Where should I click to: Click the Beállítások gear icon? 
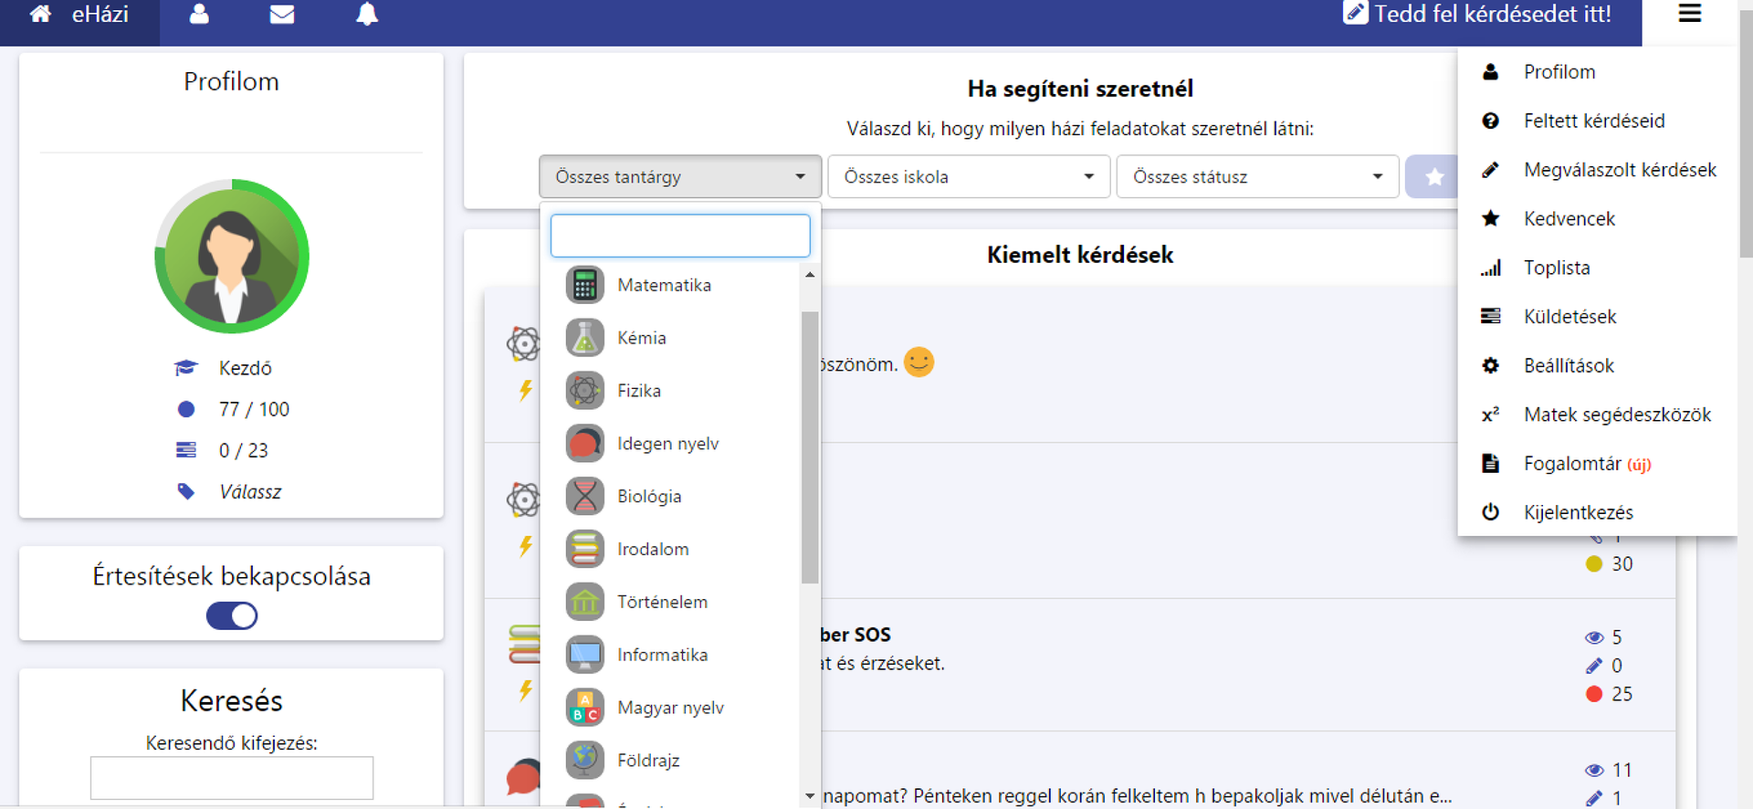(1491, 365)
